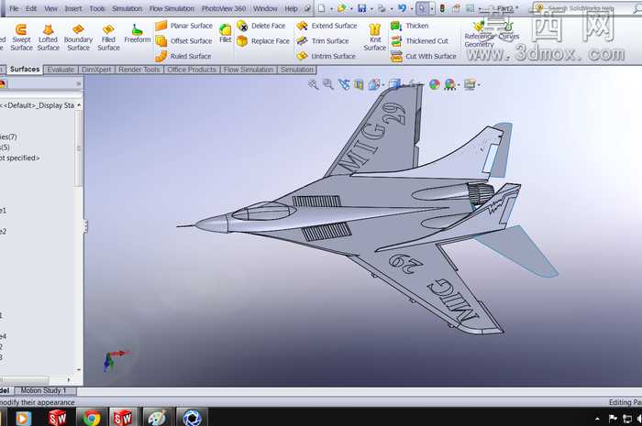642x426 pixels.
Task: Click Edit Appearance color ball icon
Action: click(435, 84)
